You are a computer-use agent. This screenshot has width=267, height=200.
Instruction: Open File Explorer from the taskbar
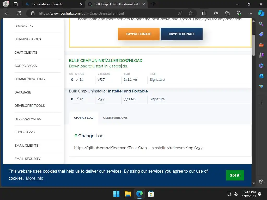coord(128,194)
